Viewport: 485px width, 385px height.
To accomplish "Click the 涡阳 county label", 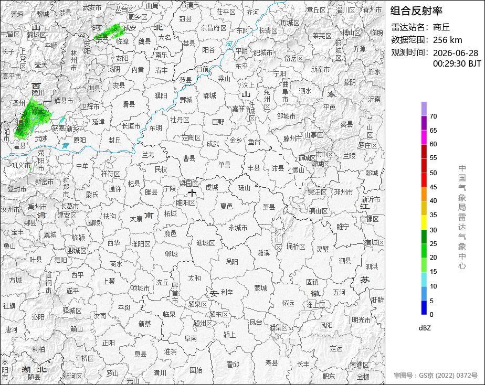I will pyautogui.click(x=231, y=262).
